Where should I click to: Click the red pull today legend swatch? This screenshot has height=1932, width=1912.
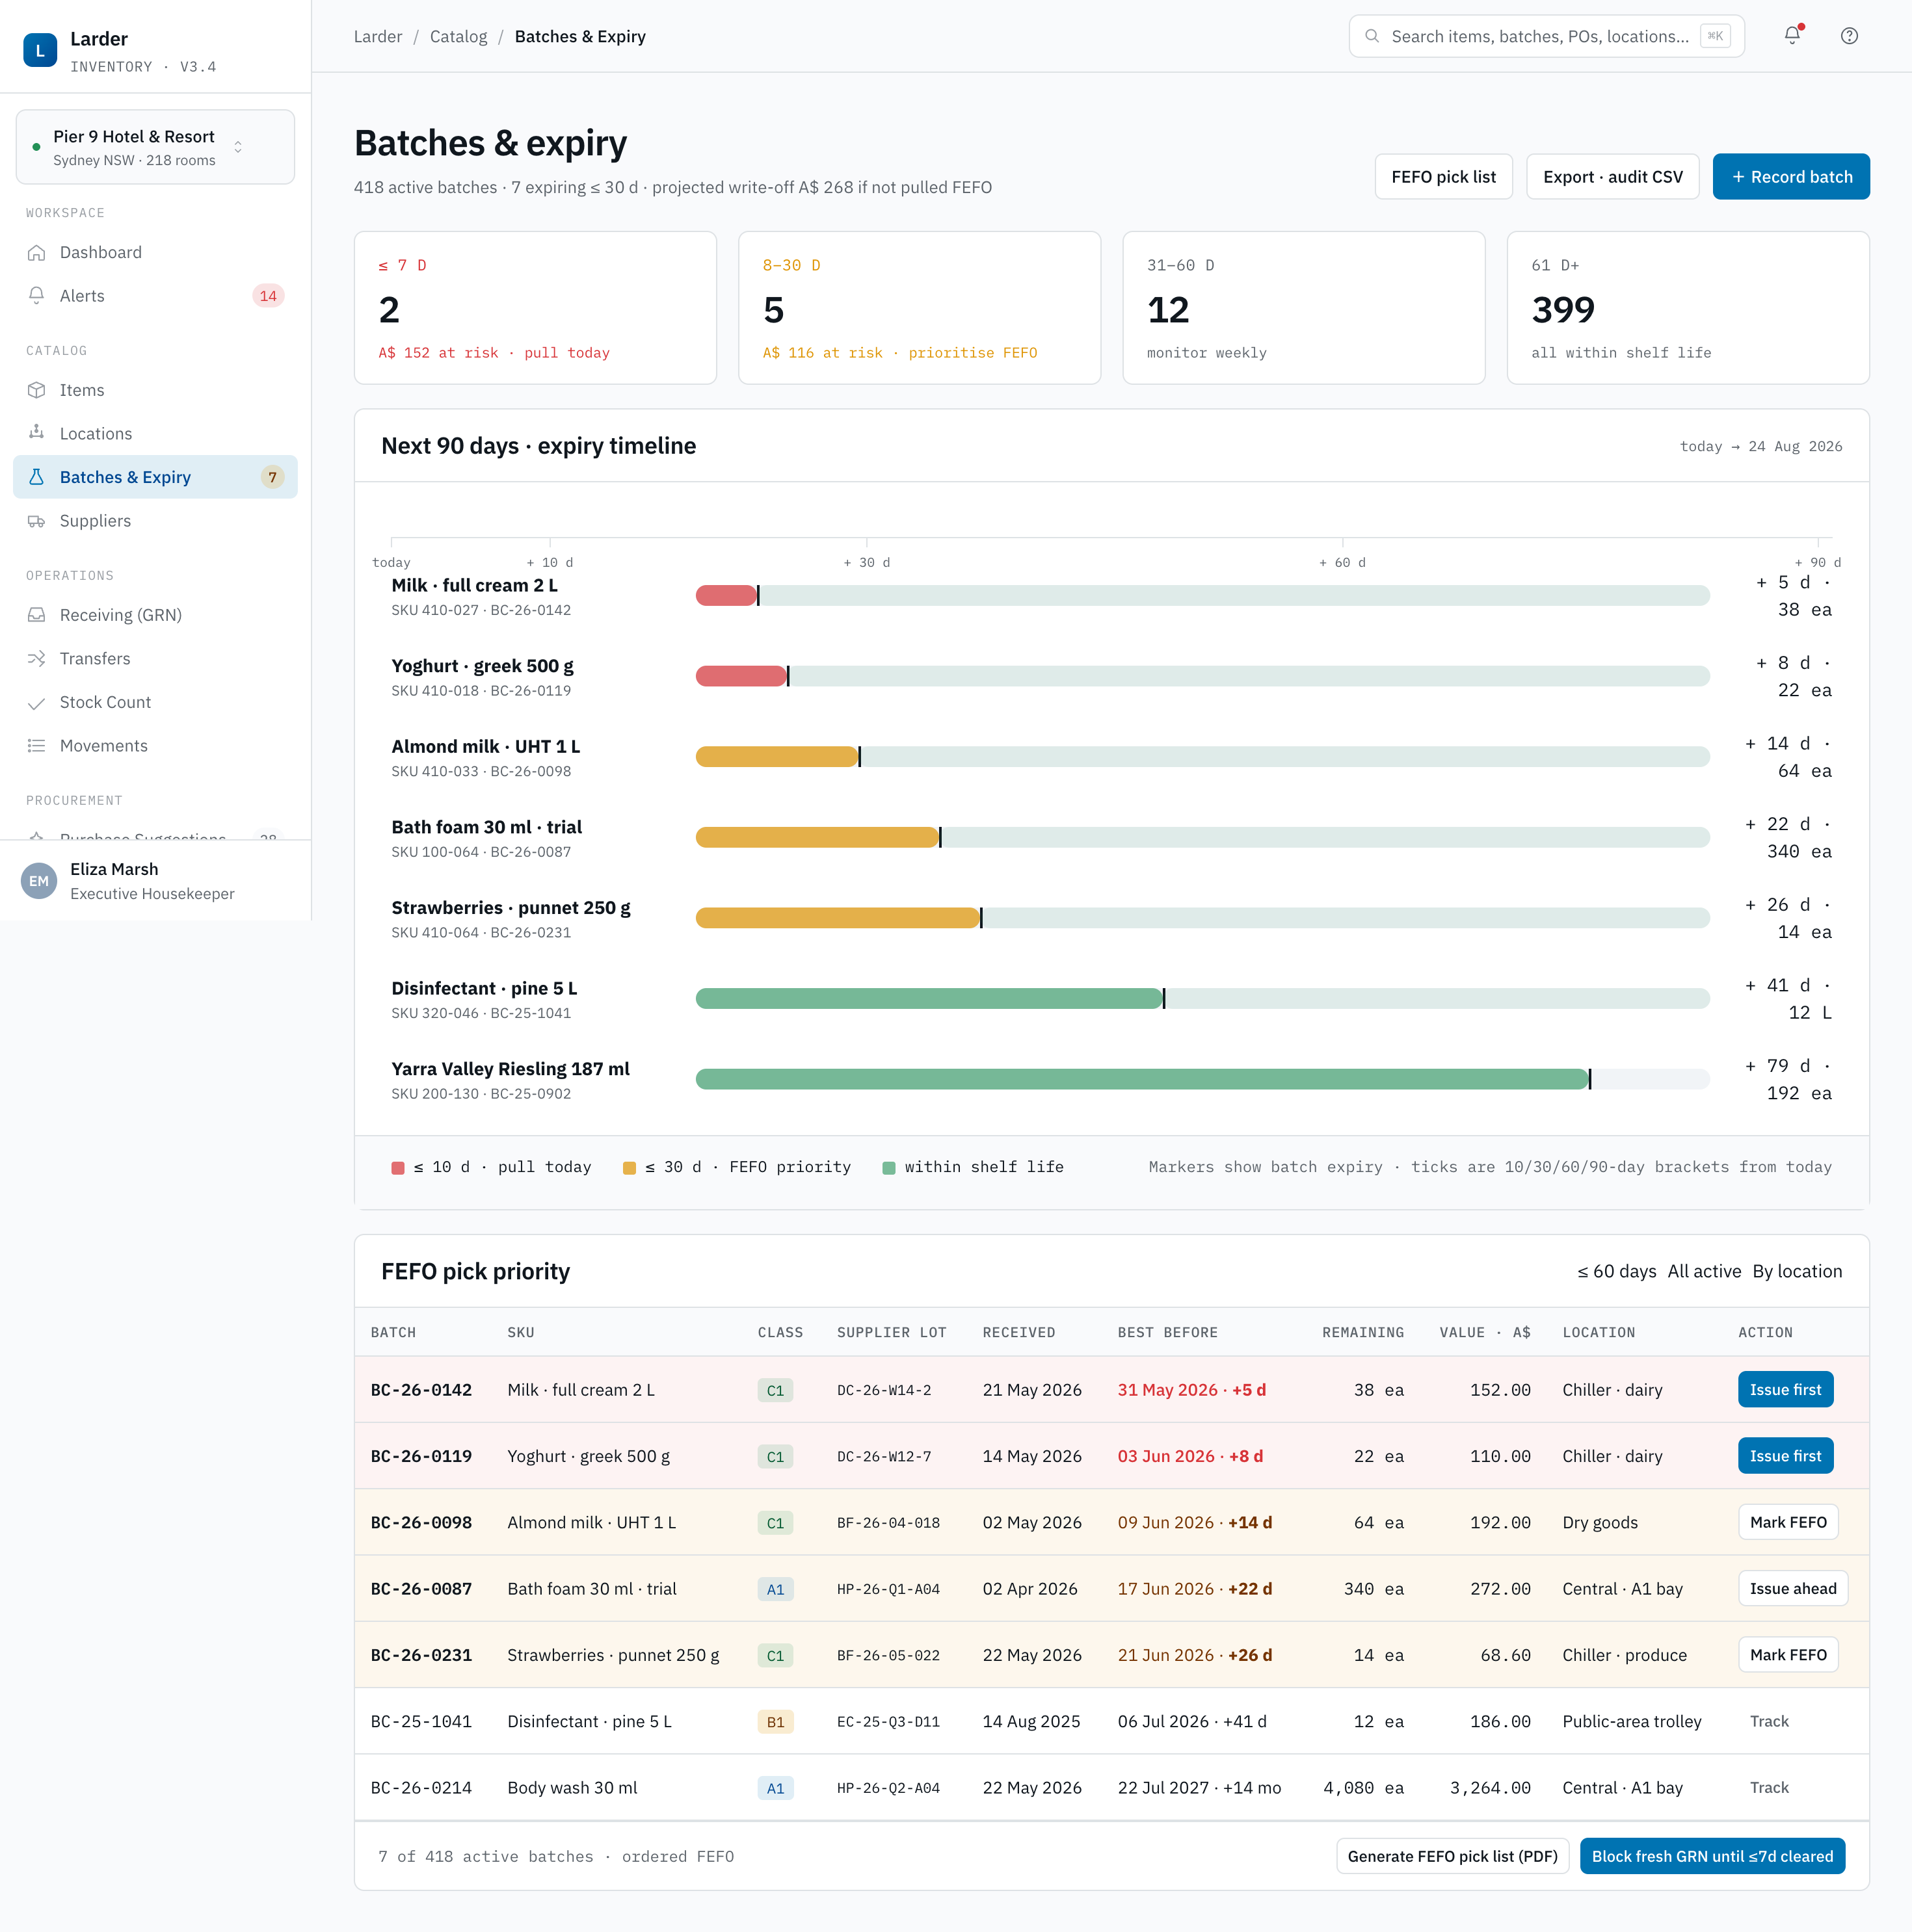pos(397,1168)
